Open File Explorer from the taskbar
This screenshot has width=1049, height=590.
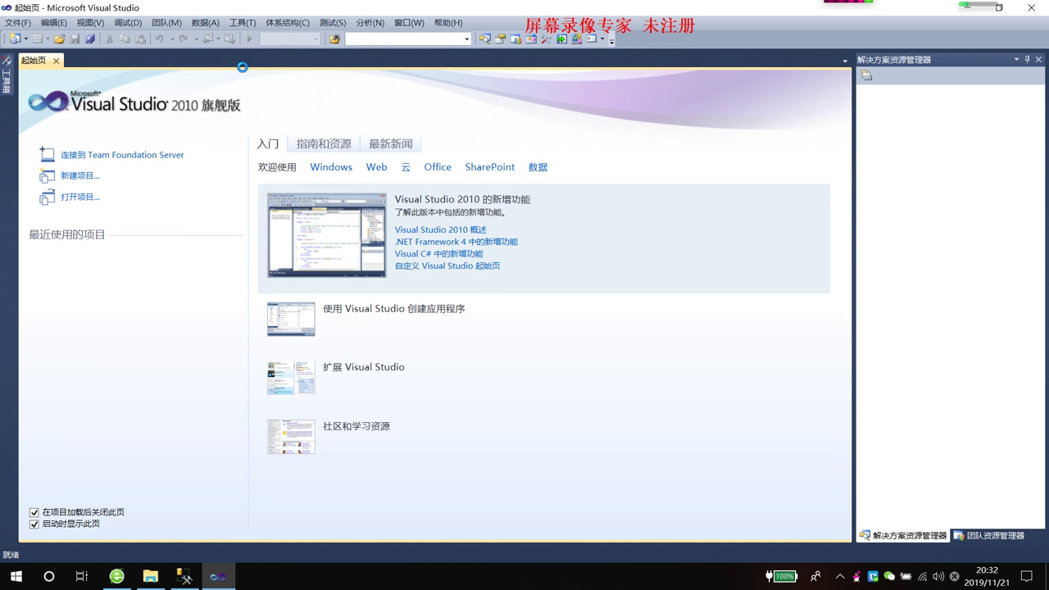click(x=151, y=576)
